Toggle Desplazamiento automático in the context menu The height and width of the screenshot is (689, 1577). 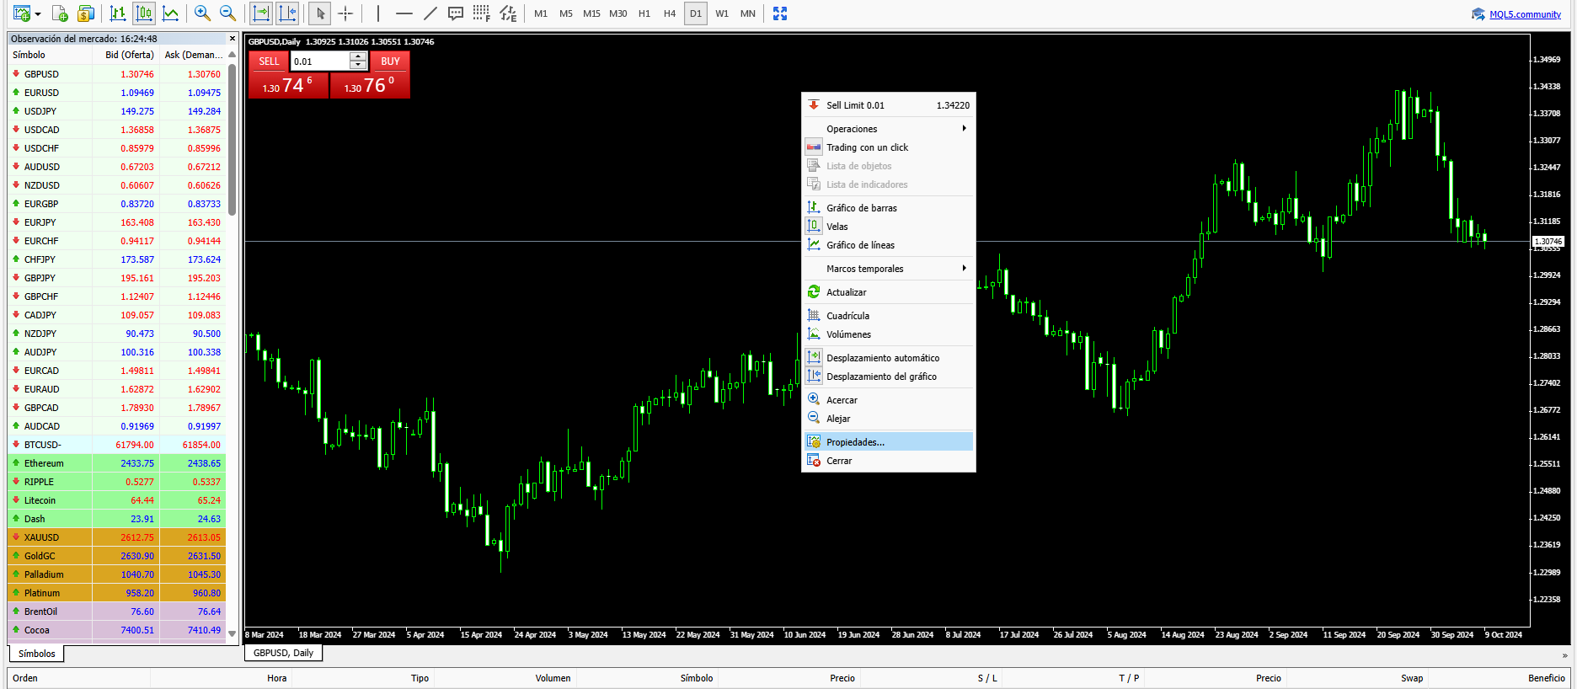coord(889,358)
